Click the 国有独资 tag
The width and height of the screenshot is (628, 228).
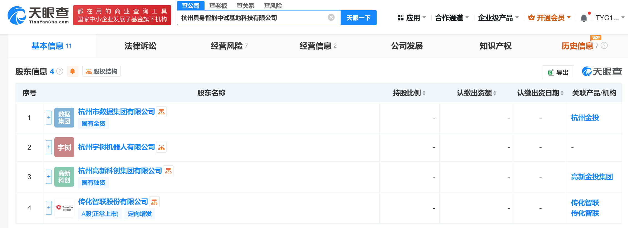[x=93, y=183]
